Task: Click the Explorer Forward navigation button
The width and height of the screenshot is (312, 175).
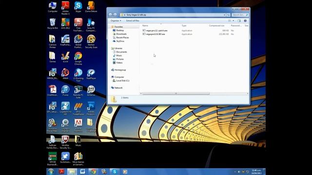Action: click(115, 15)
